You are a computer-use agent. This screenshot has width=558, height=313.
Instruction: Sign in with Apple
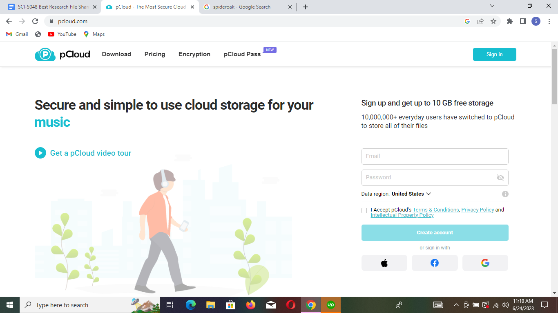click(384, 263)
